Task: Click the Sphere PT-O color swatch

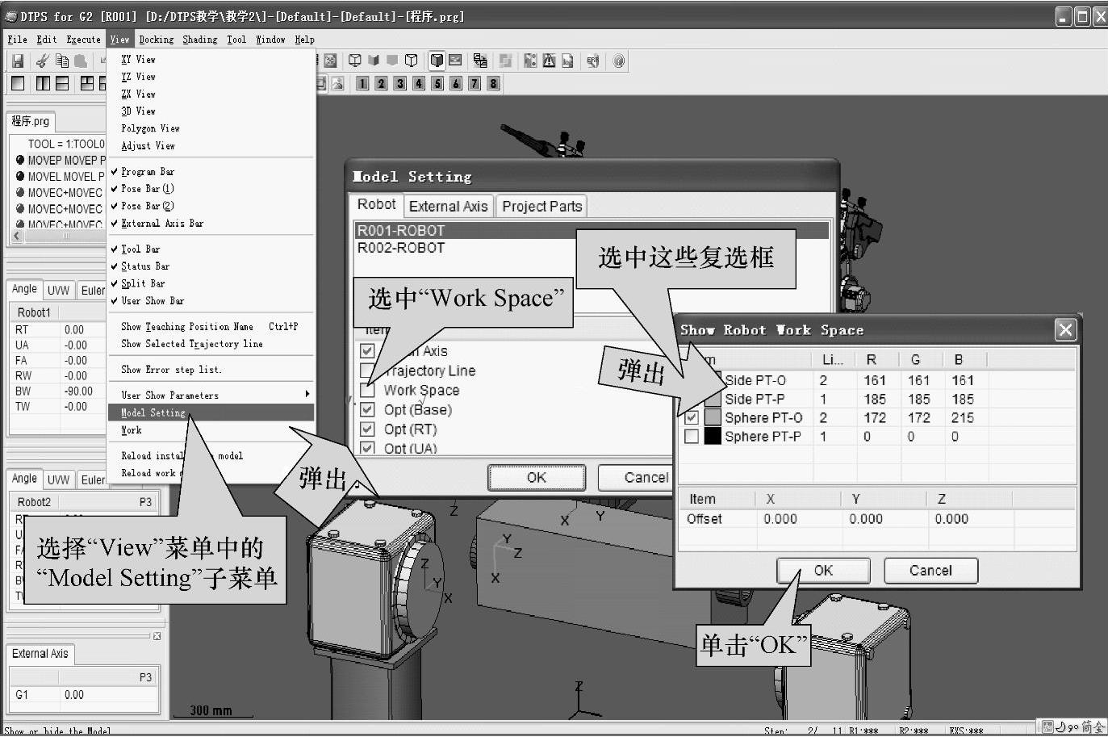Action: pos(713,417)
